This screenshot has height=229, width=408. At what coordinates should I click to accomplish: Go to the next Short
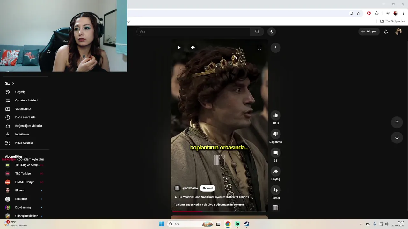(397, 138)
